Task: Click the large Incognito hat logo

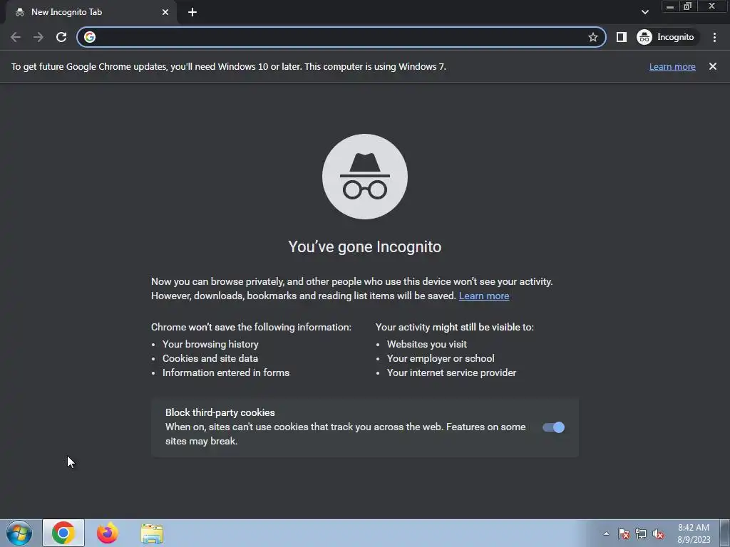Action: tap(365, 177)
